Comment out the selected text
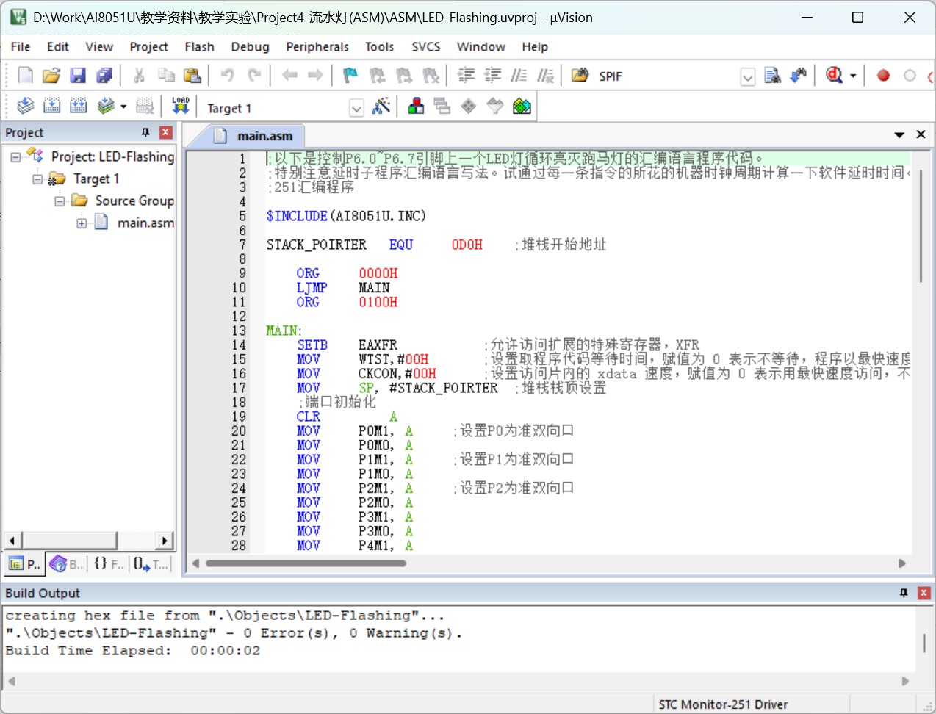 519,75
